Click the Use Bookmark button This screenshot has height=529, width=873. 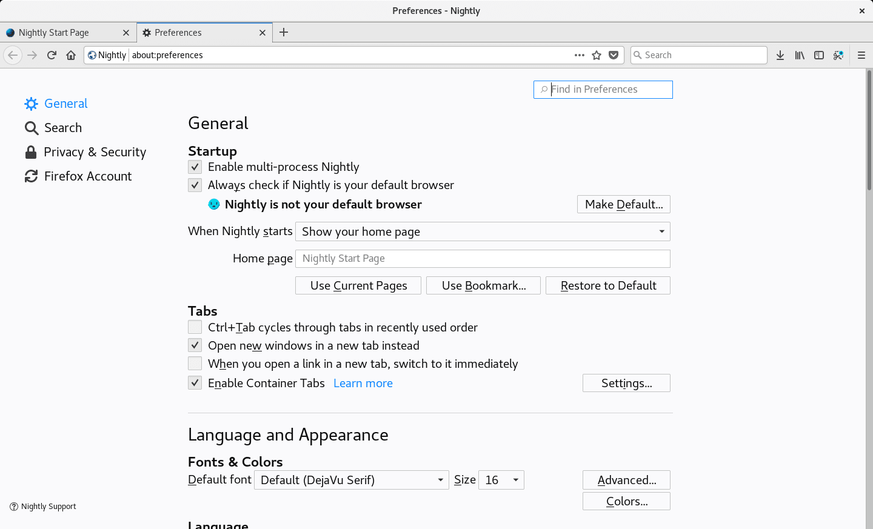(x=483, y=285)
